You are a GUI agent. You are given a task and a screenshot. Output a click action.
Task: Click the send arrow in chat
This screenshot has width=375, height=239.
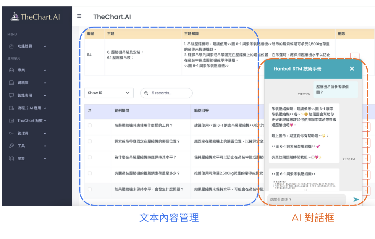coord(356,199)
